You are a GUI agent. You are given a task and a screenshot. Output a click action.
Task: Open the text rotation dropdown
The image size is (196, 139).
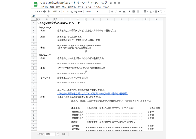point(162,11)
